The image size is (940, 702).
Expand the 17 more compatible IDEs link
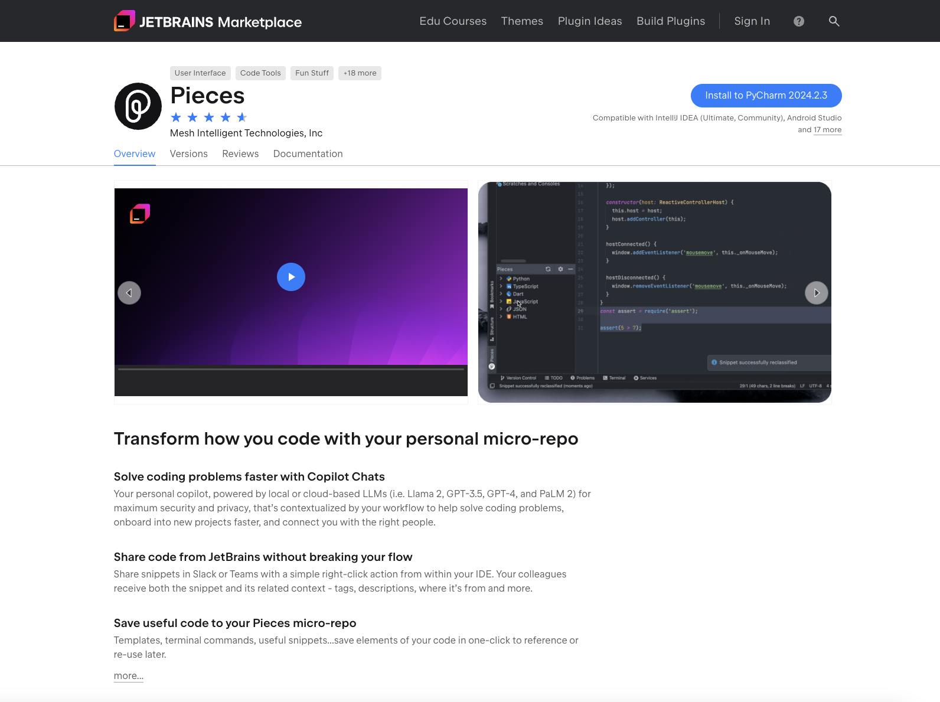pos(827,130)
